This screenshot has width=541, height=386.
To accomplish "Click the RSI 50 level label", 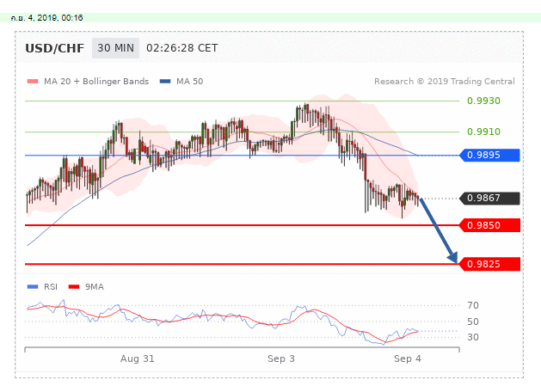I will point(473,322).
